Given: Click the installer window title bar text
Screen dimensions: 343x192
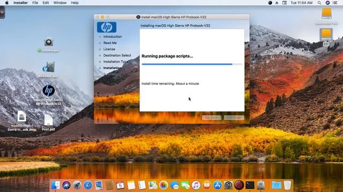Looking at the screenshot, I should (174, 17).
